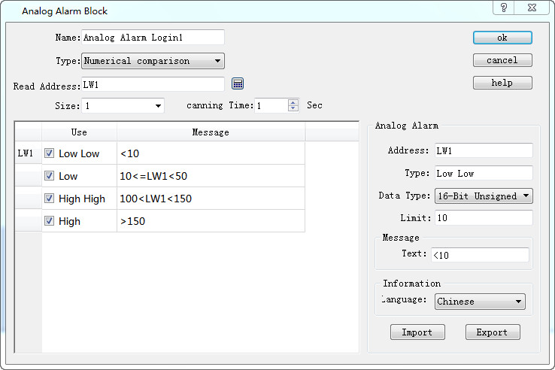Open the address keypad icon beside Read Address
555x370 pixels.
[238, 84]
